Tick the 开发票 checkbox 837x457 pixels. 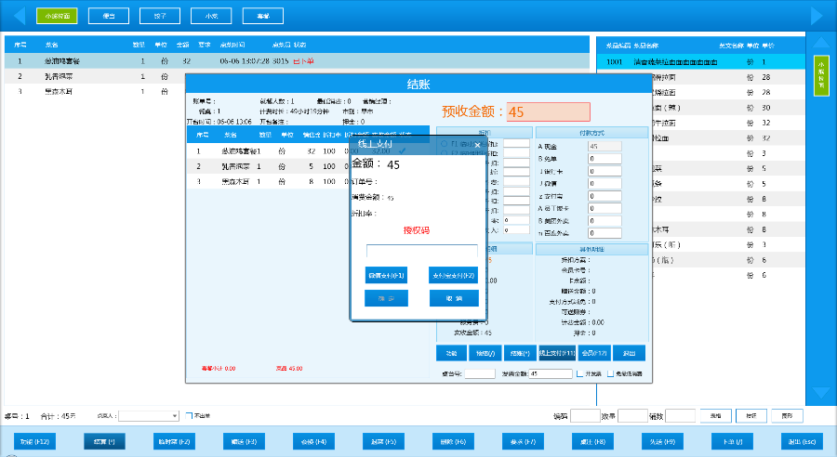pyautogui.click(x=579, y=373)
